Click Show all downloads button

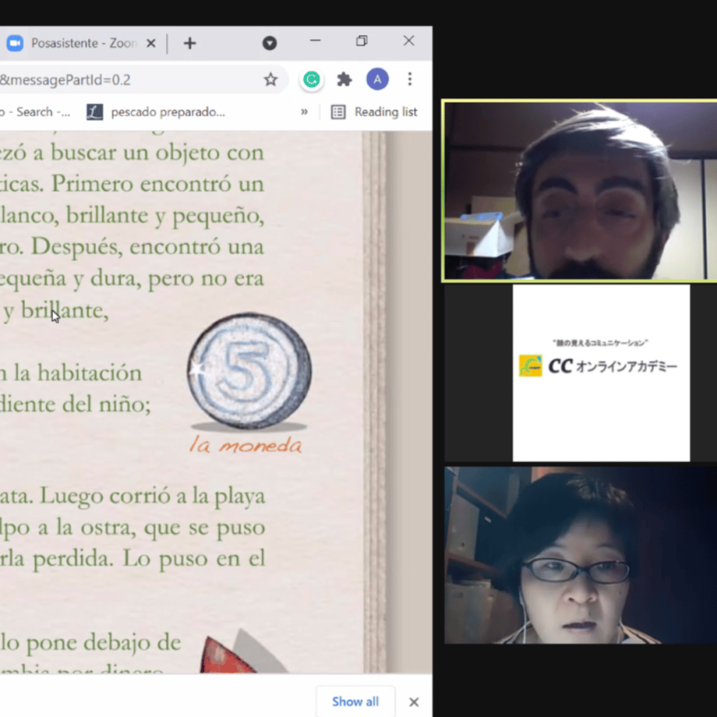click(355, 701)
